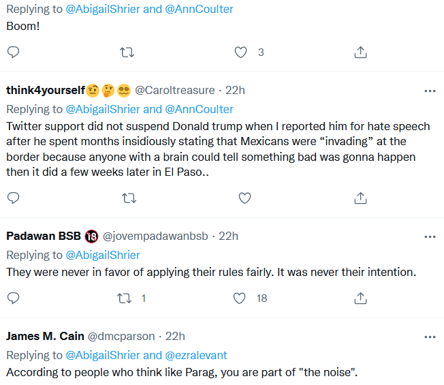
Task: Open the @Caroltreasure profile handle
Action: tap(175, 91)
